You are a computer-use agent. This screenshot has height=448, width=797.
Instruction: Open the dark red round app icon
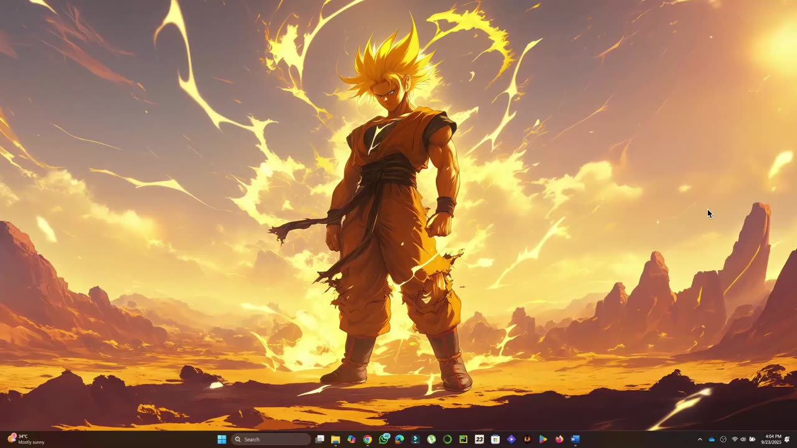527,439
